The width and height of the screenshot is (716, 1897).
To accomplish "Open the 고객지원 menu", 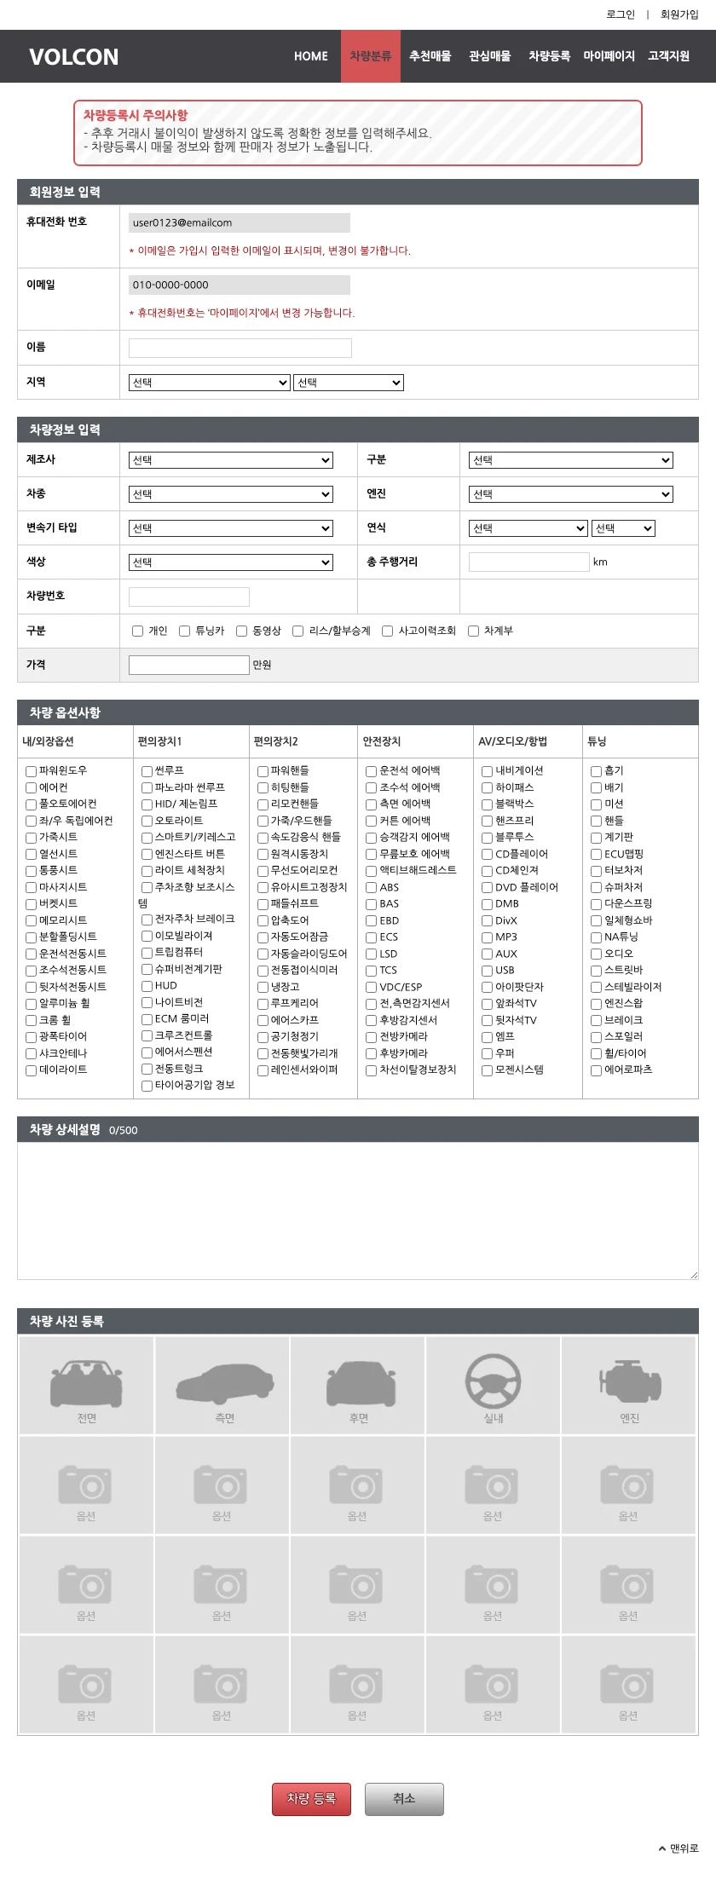I will pos(669,56).
